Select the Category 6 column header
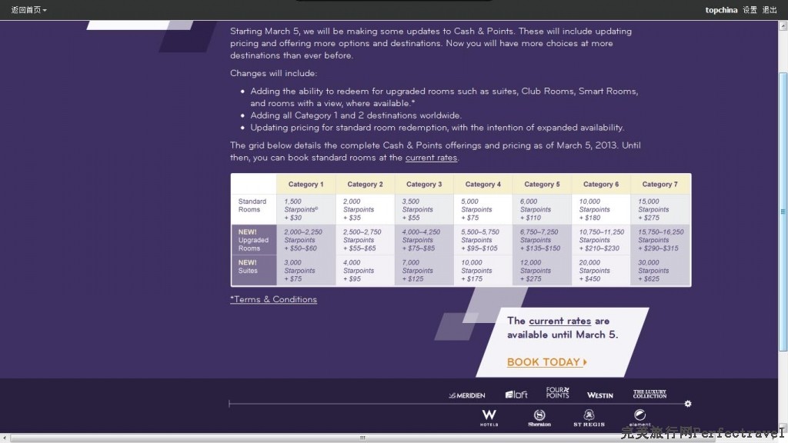The height and width of the screenshot is (443, 788). pos(601,185)
